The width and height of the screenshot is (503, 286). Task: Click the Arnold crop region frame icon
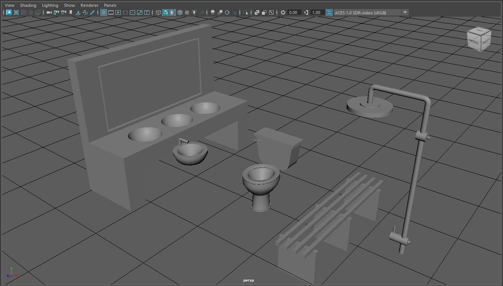coord(16,12)
